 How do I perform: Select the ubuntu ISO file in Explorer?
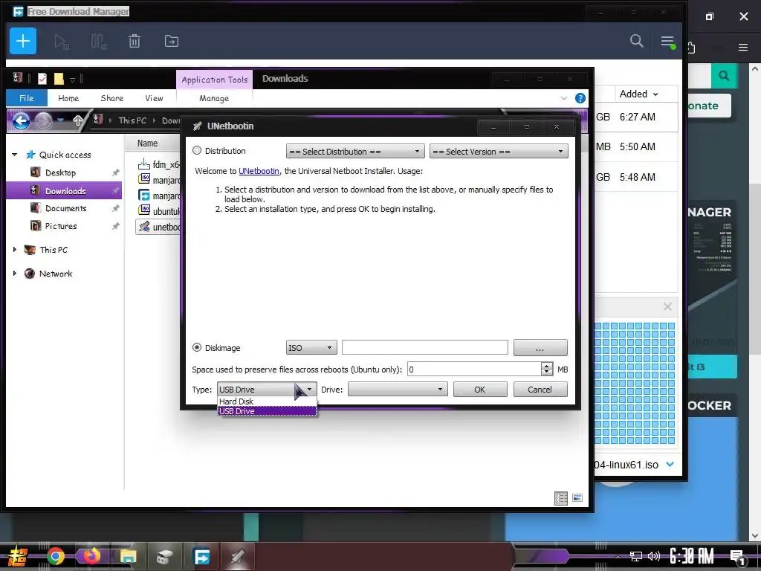coord(159,211)
